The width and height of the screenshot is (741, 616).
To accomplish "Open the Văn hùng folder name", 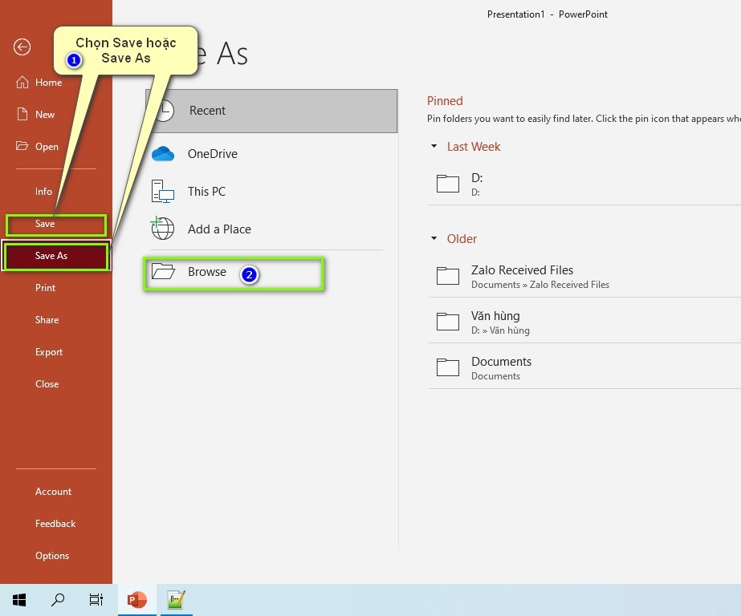I will [x=495, y=316].
